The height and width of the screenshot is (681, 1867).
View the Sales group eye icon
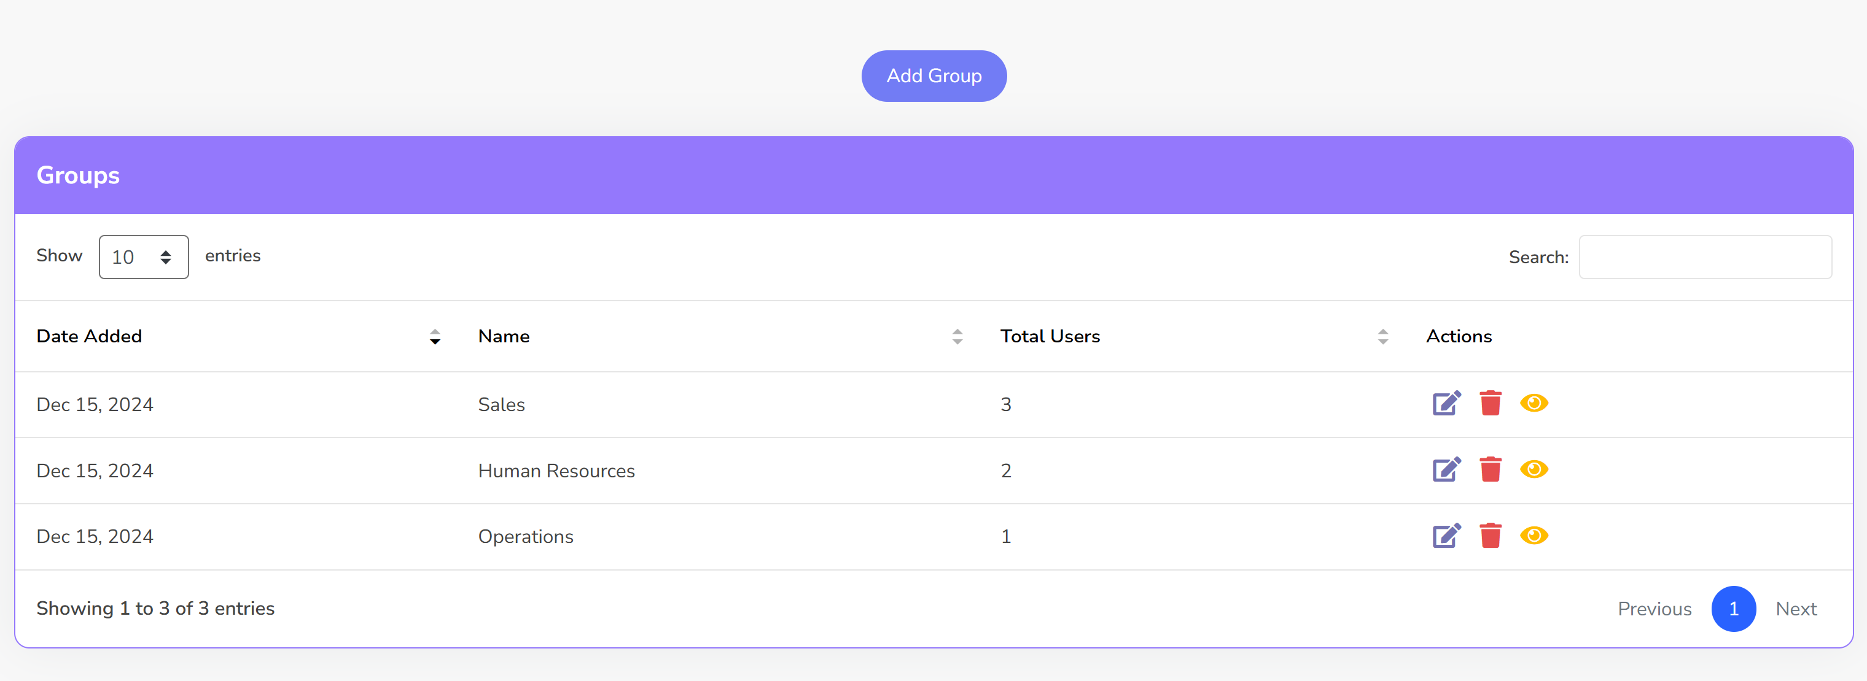1534,403
